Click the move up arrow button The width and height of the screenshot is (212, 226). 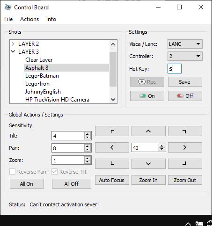[148, 131]
